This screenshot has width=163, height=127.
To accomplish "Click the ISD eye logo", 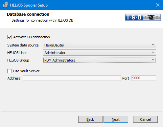I will (x=143, y=17).
